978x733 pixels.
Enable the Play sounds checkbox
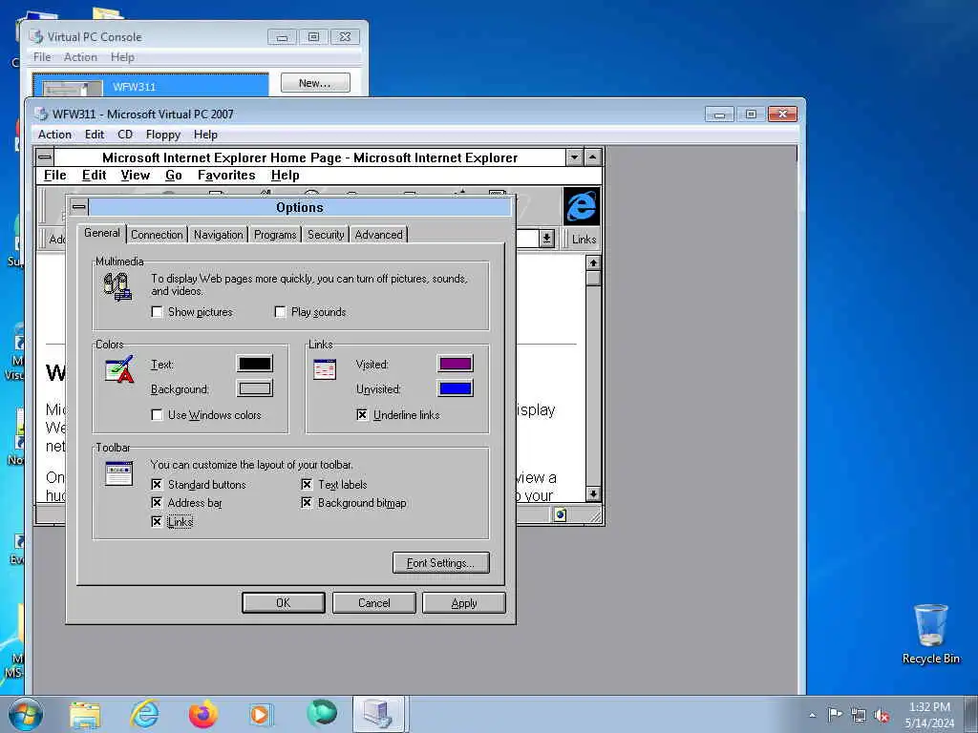tap(280, 312)
